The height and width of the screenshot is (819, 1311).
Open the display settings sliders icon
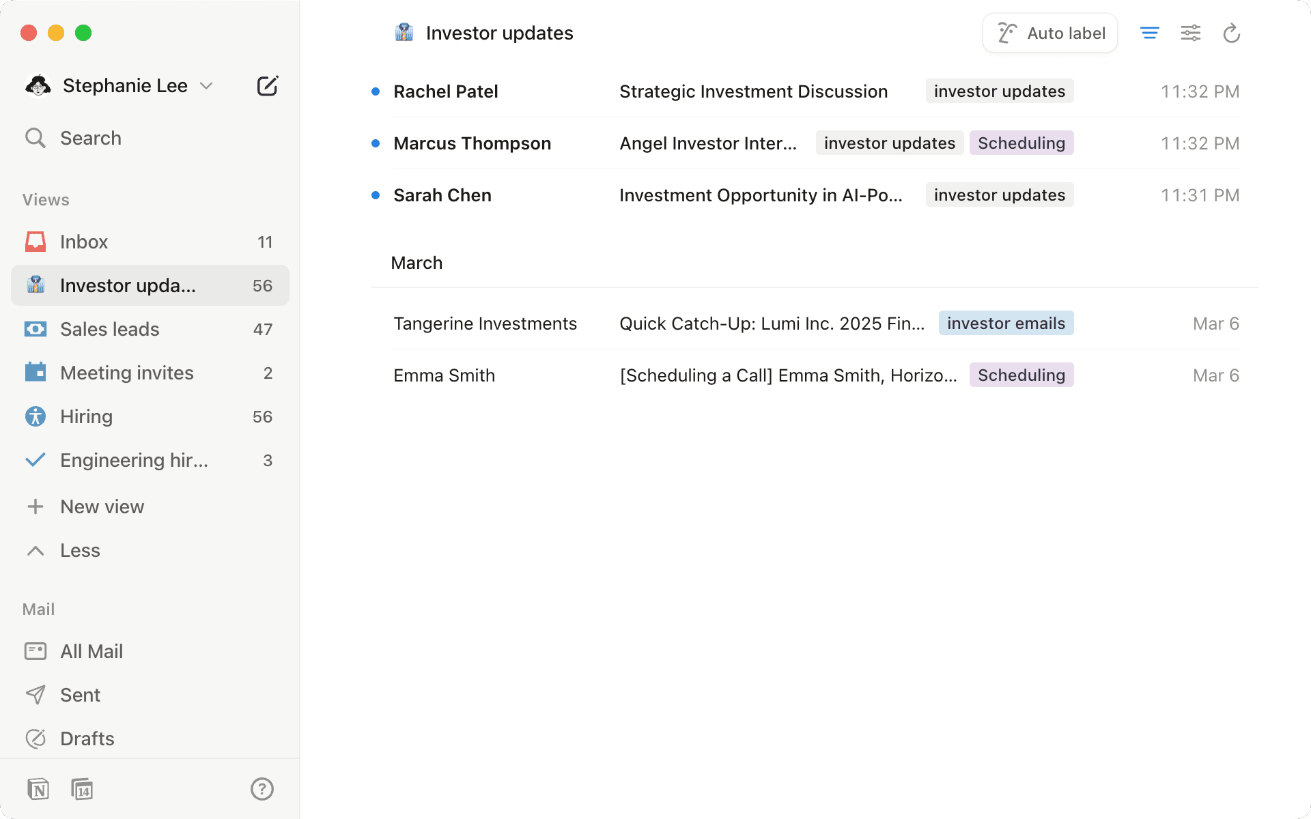tap(1191, 32)
